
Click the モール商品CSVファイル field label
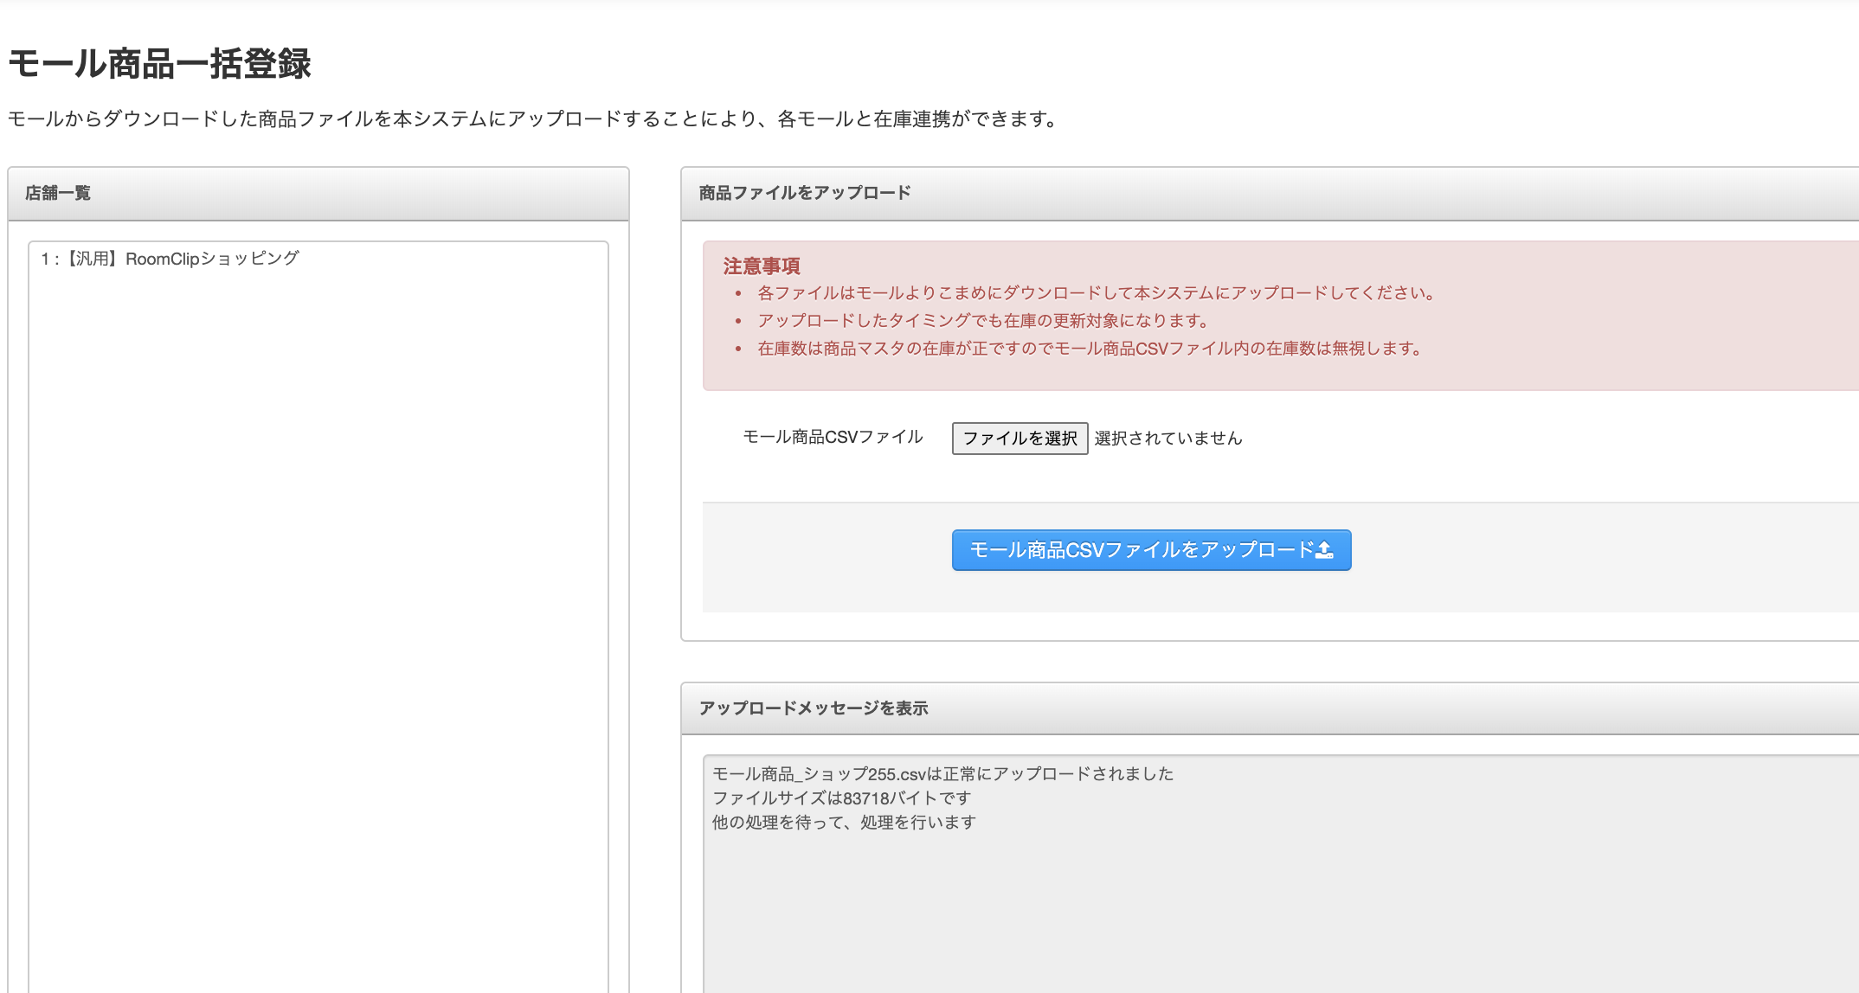click(833, 437)
